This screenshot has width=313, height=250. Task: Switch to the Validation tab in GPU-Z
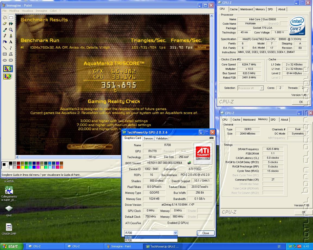pyautogui.click(x=161, y=138)
